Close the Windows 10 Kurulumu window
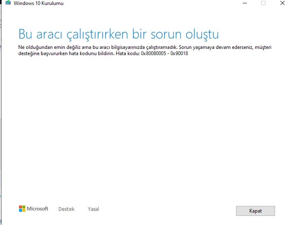The width and height of the screenshot is (290, 225). pyautogui.click(x=283, y=3)
